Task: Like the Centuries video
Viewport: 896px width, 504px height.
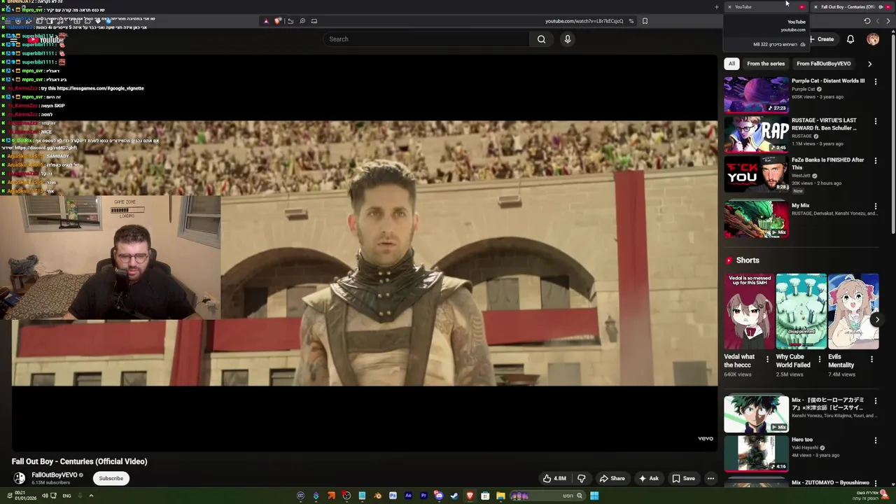Action: coord(554,479)
